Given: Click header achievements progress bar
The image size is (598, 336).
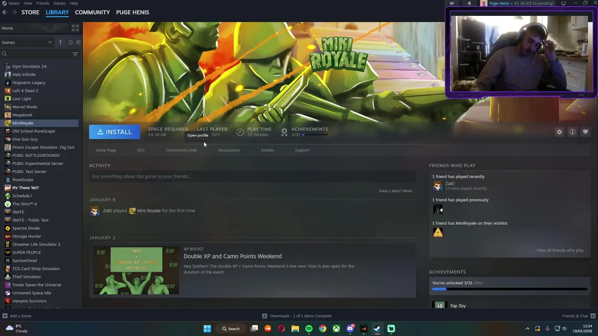Looking at the screenshot, I should pos(315,135).
